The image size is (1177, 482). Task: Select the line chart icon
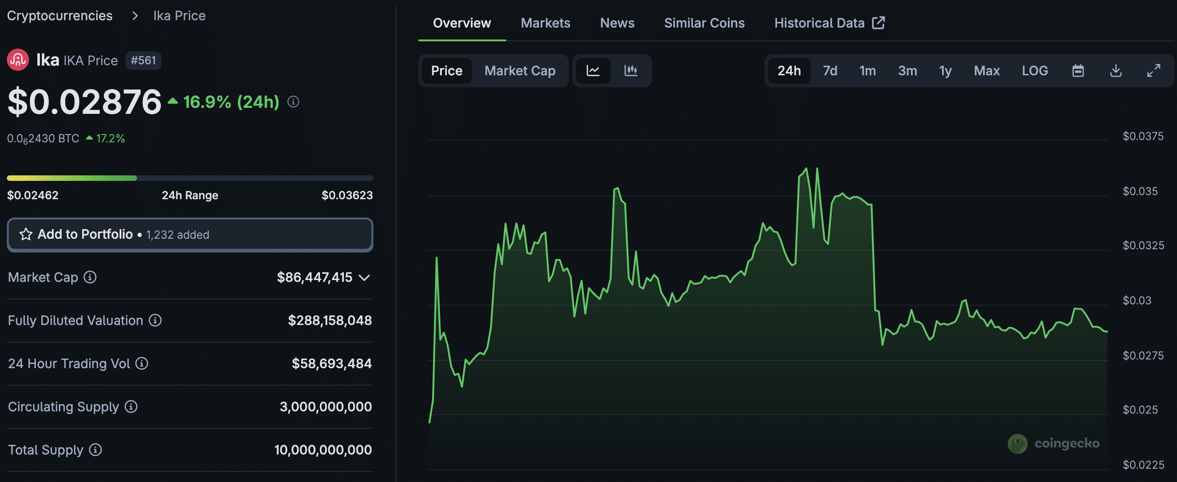[x=594, y=71]
